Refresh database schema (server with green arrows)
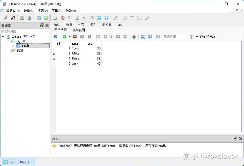The image size is (244, 166). pyautogui.click(x=29, y=18)
